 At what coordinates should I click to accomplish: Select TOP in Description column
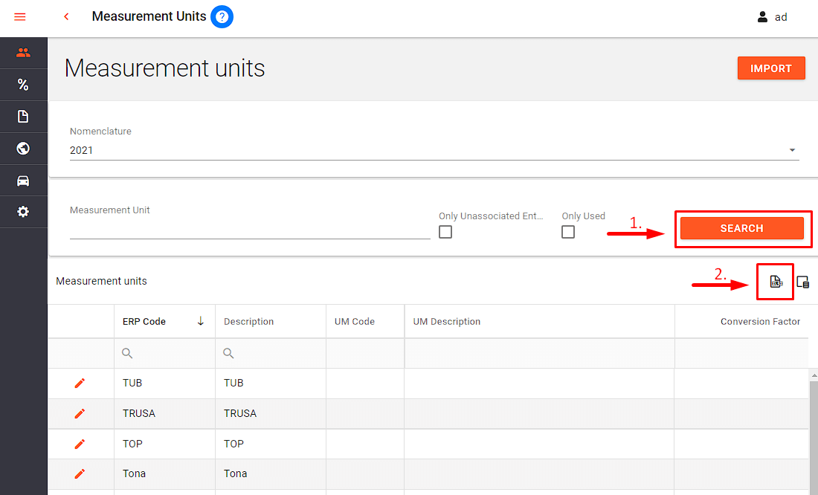pyautogui.click(x=234, y=444)
